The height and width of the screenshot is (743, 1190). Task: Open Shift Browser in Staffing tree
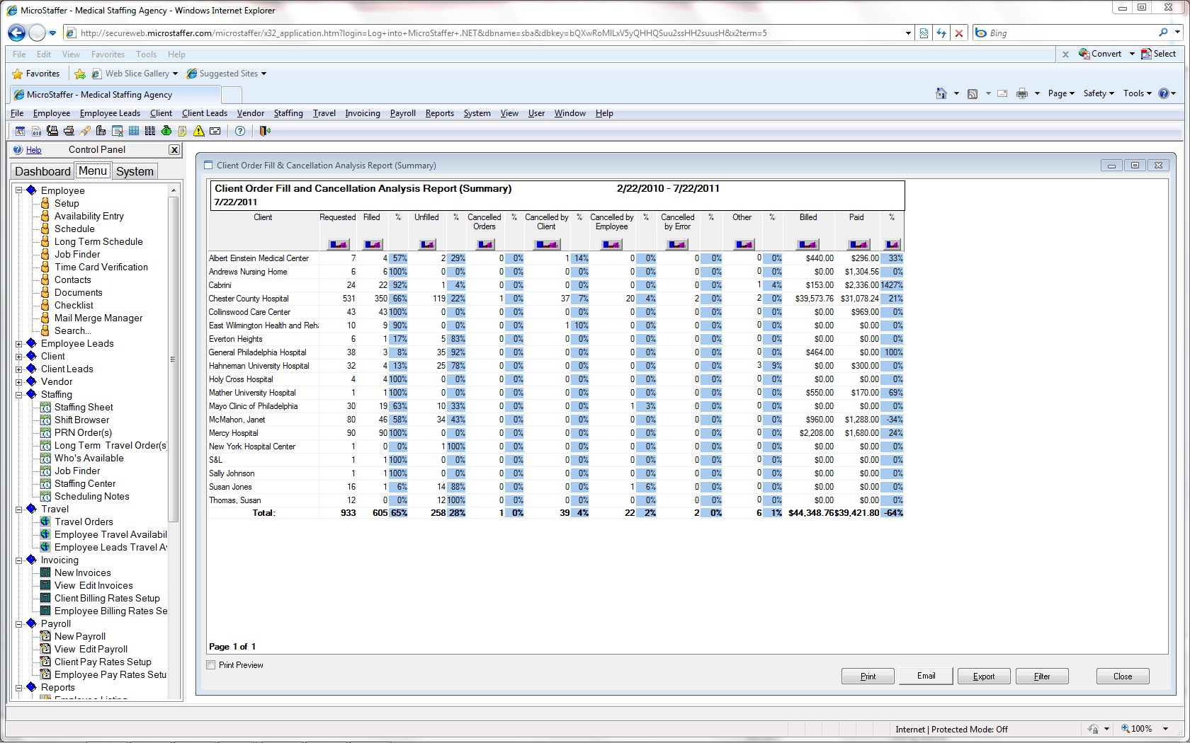click(x=81, y=420)
